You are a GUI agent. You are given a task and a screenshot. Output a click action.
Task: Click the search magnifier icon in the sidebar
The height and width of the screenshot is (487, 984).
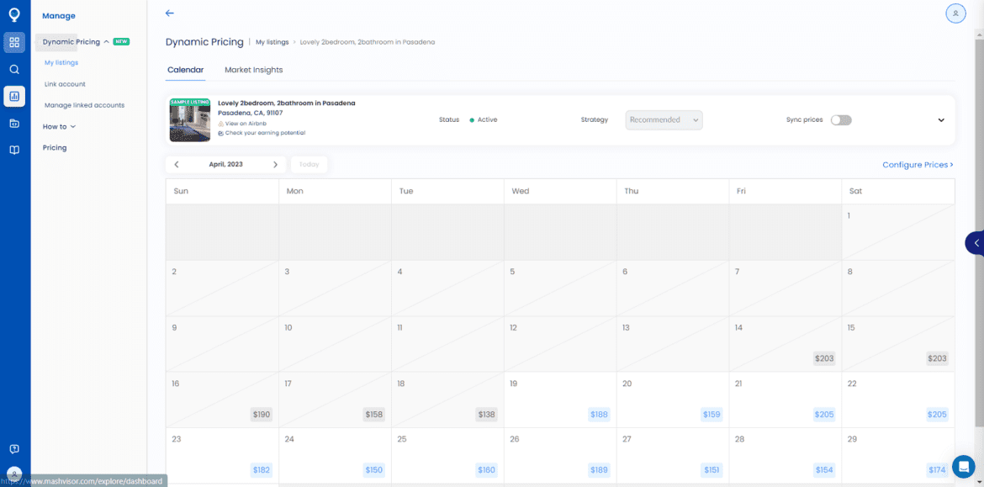coord(14,69)
